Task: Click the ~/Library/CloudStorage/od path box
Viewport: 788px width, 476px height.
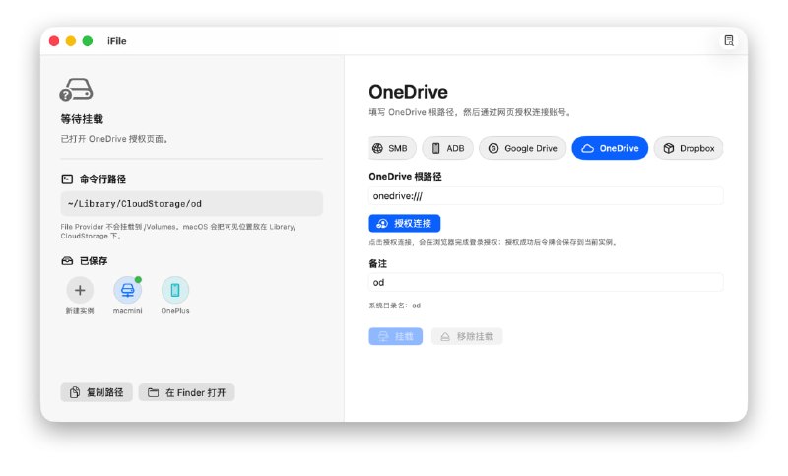Action: 191,204
